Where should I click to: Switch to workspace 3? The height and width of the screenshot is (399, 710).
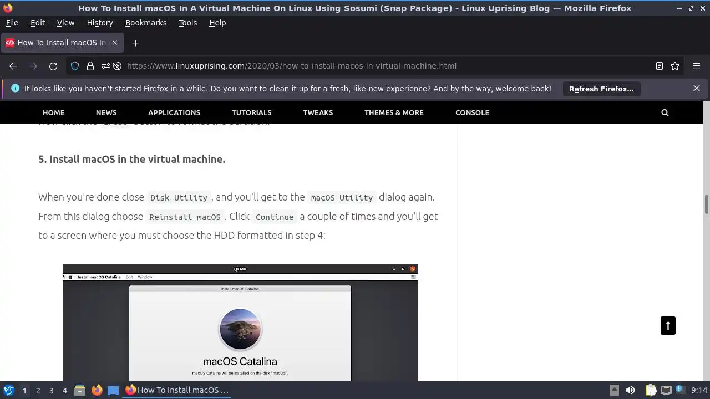click(51, 390)
